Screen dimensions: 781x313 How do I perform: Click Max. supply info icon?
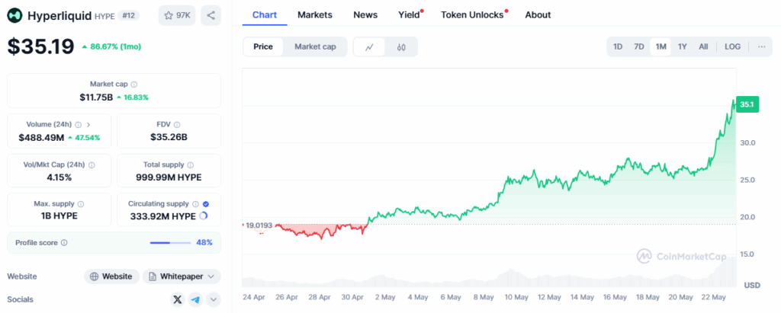[81, 204]
